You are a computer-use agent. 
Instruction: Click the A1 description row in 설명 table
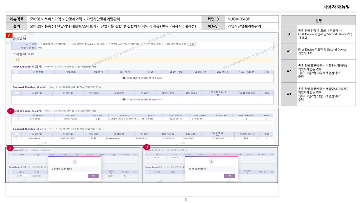point(319,51)
